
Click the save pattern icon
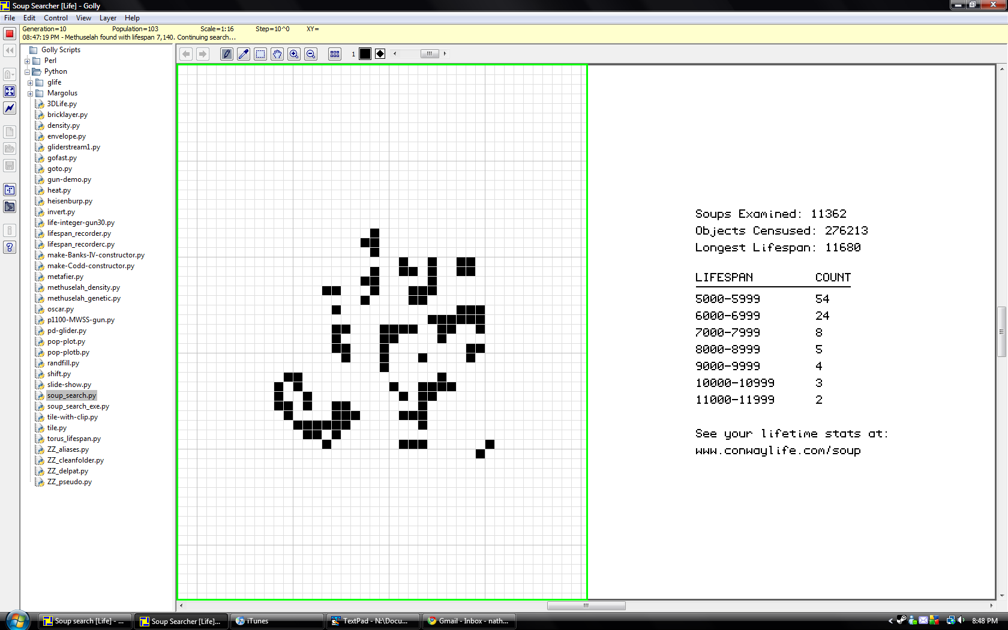(10, 166)
